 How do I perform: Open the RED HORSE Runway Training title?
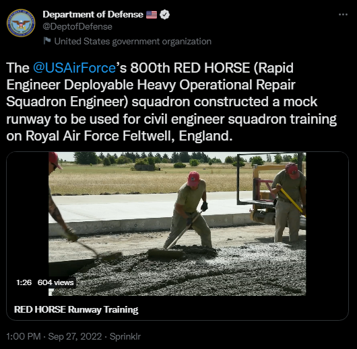pos(76,310)
